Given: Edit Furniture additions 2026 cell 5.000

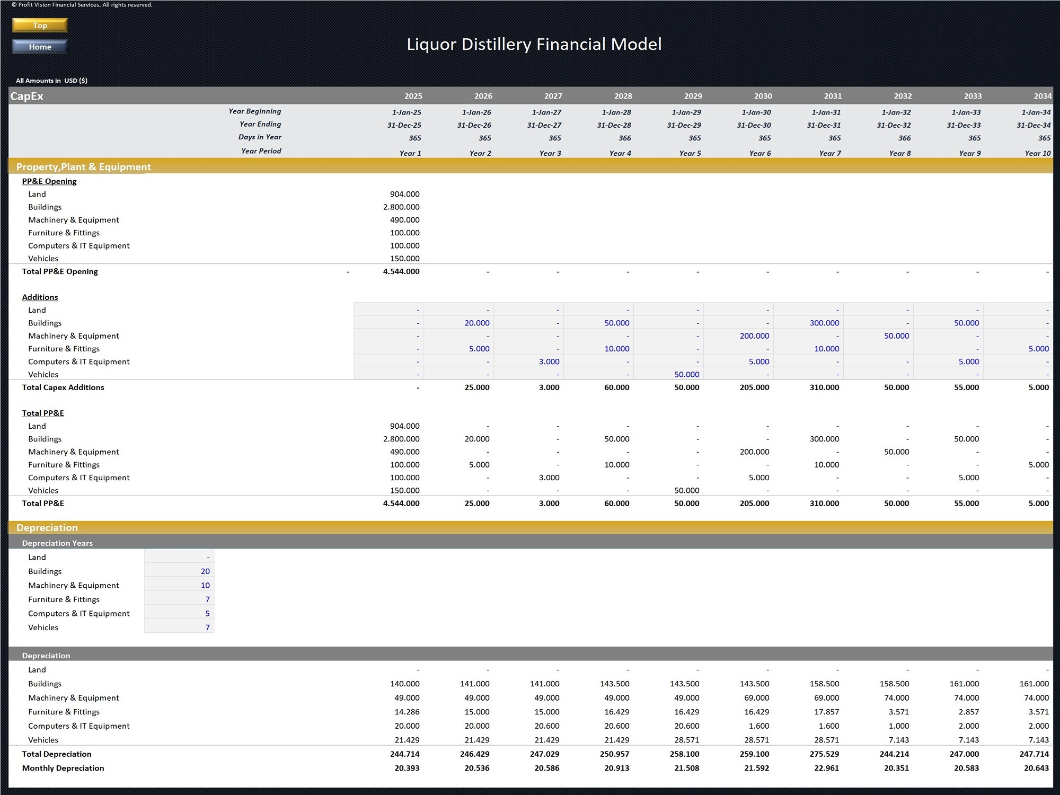Looking at the screenshot, I should [x=459, y=349].
